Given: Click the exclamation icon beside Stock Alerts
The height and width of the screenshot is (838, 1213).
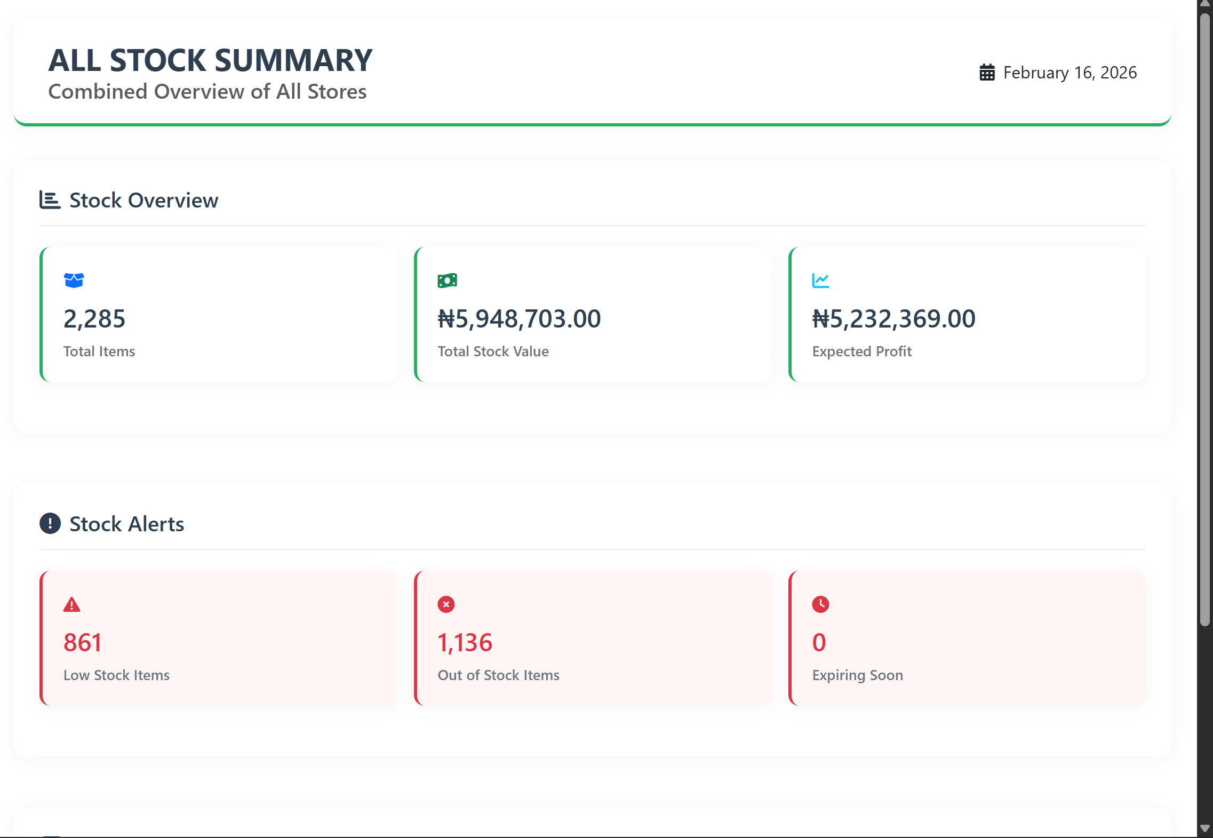Looking at the screenshot, I should coord(50,524).
